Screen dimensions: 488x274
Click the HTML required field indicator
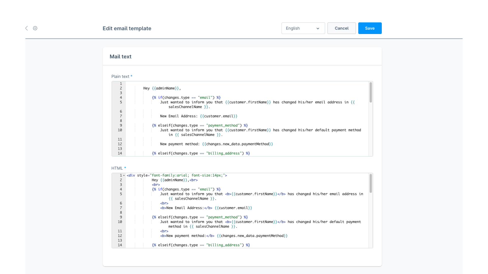tap(125, 168)
